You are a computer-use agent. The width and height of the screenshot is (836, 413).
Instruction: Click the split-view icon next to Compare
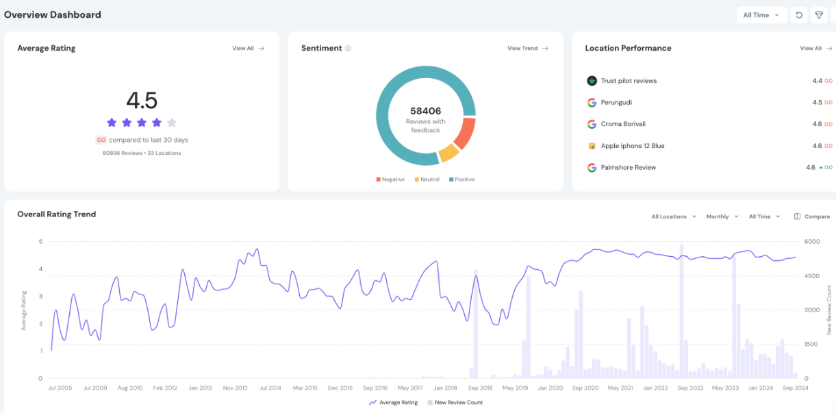pos(796,216)
